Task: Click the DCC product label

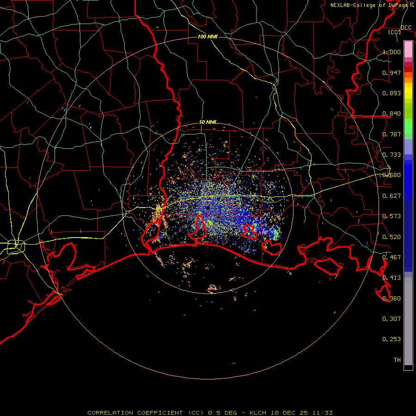Action: tap(406, 28)
